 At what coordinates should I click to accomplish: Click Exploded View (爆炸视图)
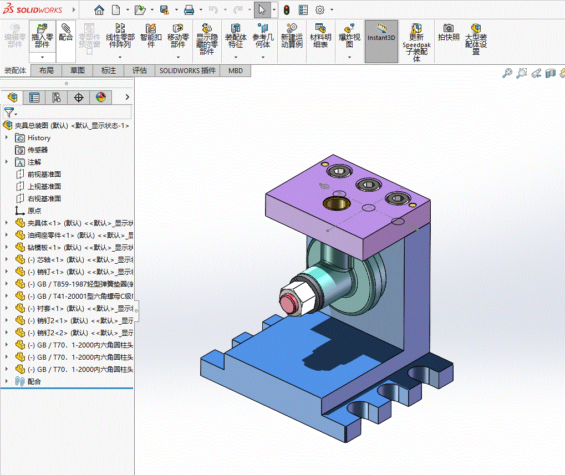click(349, 36)
